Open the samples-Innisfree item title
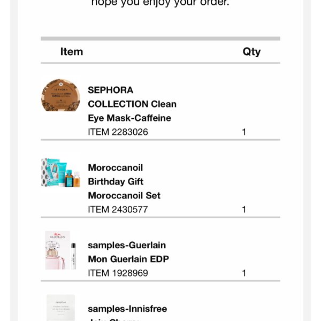This screenshot has width=321, height=321. 127,309
